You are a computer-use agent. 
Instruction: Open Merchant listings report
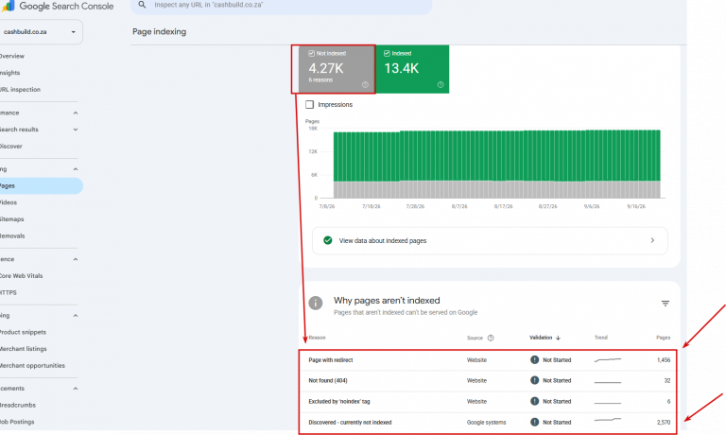[x=23, y=349]
